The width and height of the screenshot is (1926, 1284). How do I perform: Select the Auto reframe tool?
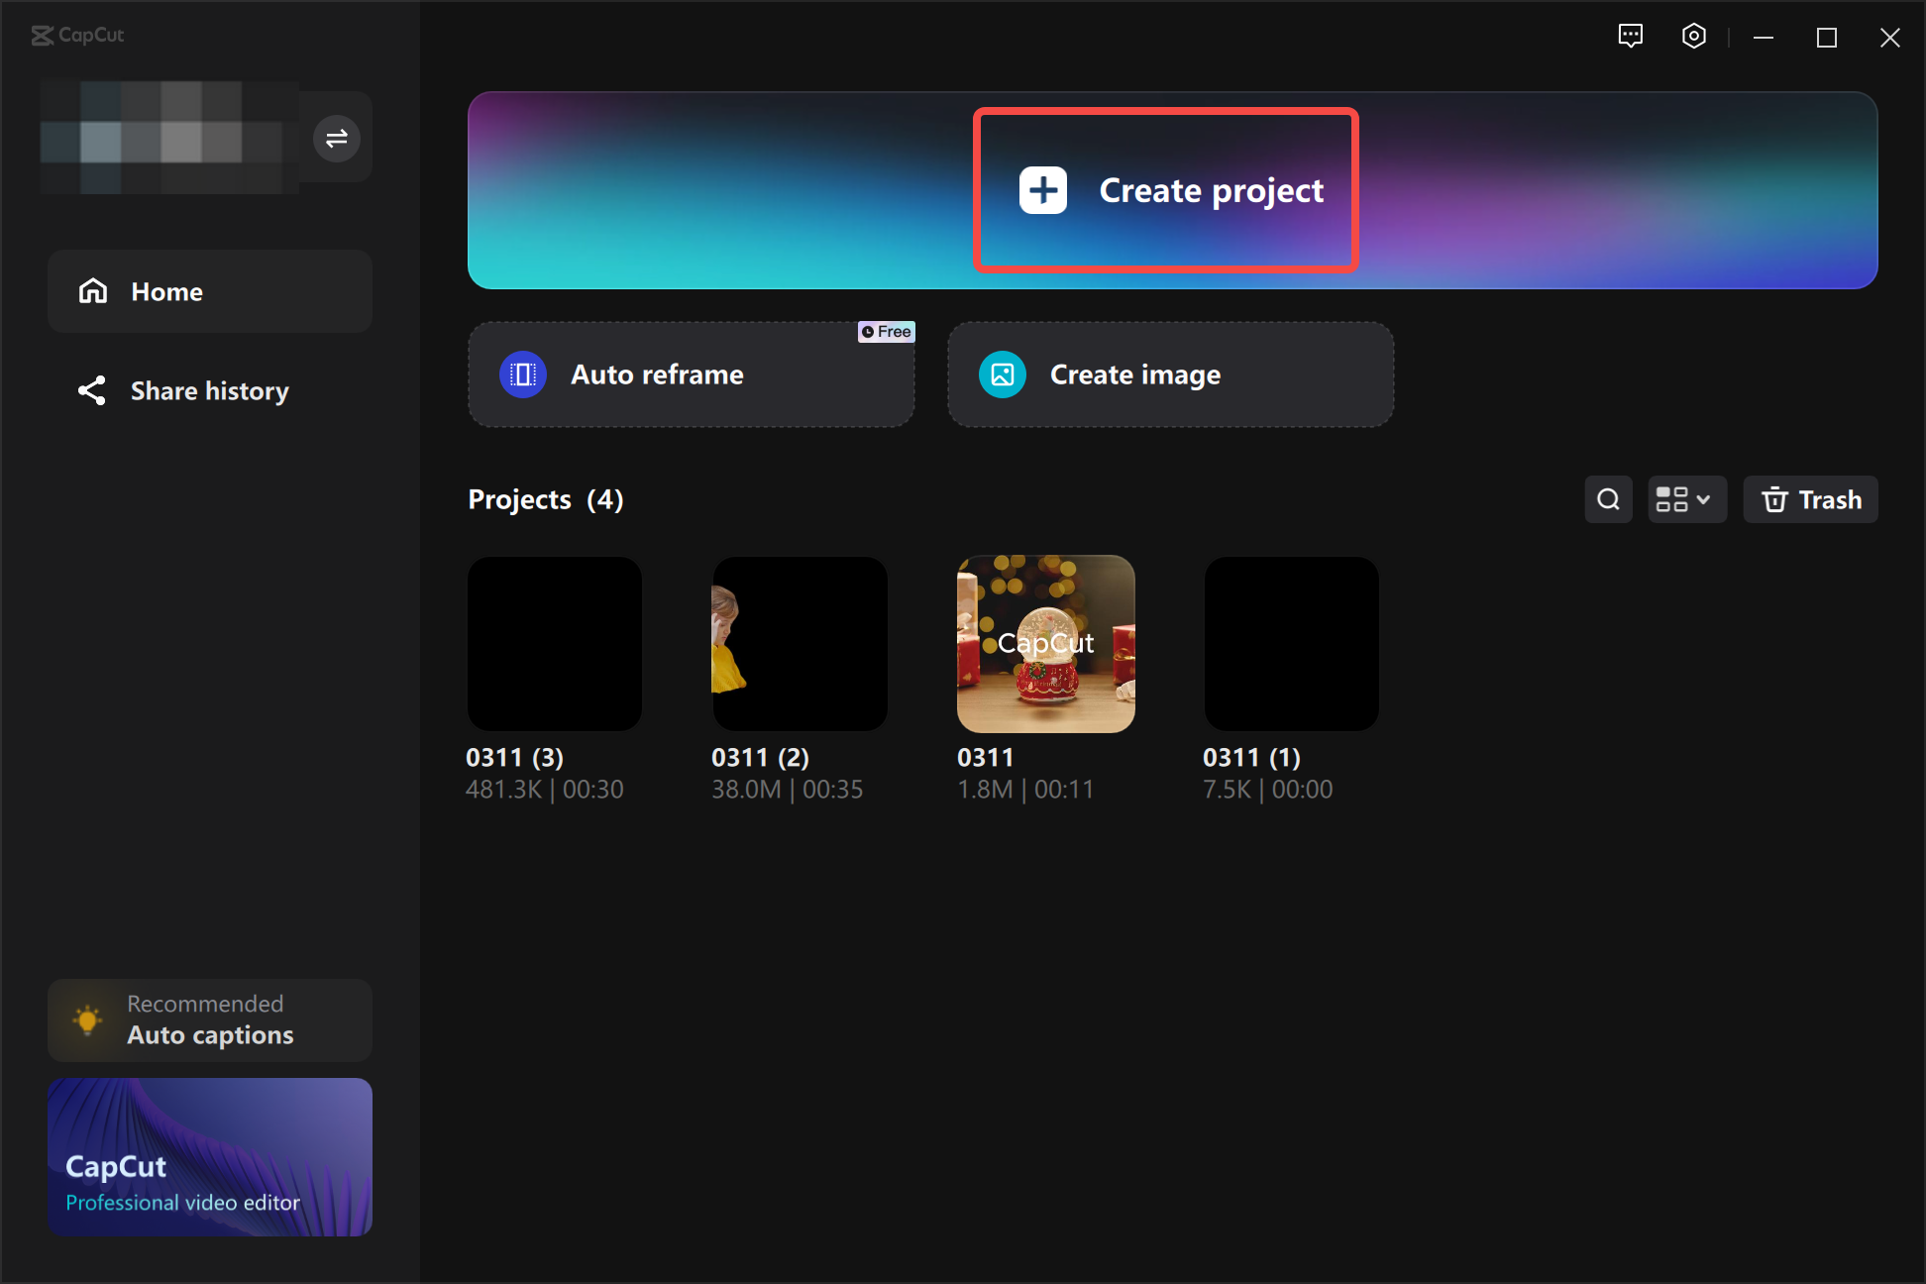click(x=691, y=374)
